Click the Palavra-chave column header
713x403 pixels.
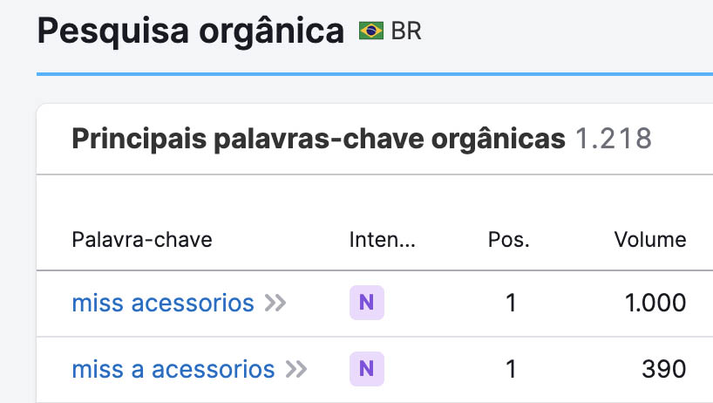pyautogui.click(x=141, y=239)
